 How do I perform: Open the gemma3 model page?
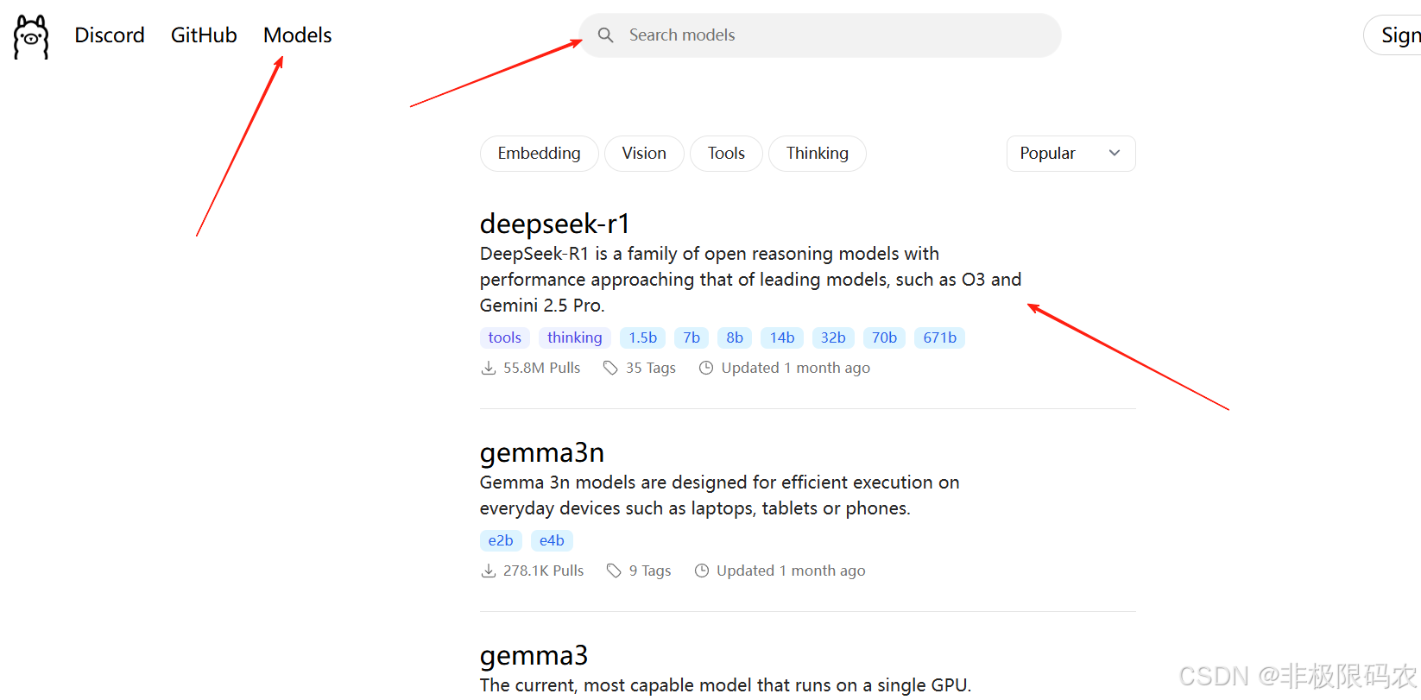coord(534,656)
